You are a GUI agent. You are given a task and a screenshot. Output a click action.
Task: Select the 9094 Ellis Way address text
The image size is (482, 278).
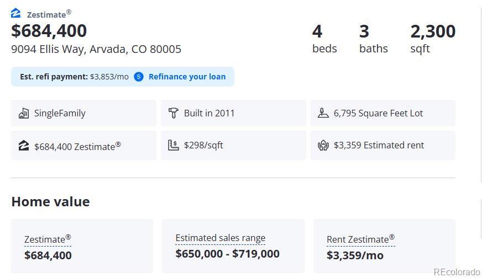pyautogui.click(x=96, y=49)
